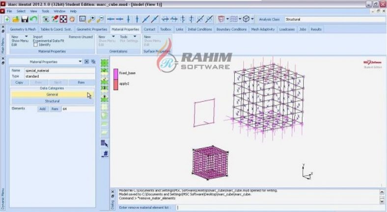Click the Elements Add button

point(42,109)
